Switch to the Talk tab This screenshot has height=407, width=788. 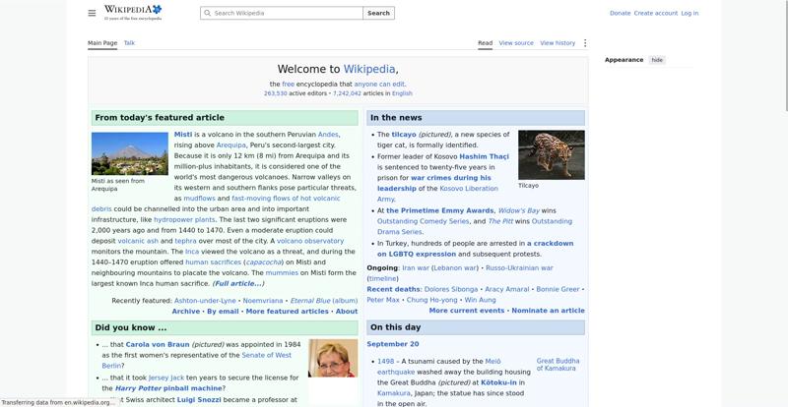click(x=129, y=43)
